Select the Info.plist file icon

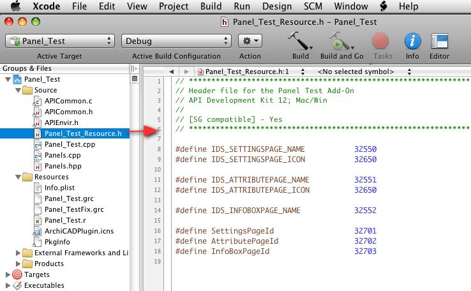[x=37, y=188]
